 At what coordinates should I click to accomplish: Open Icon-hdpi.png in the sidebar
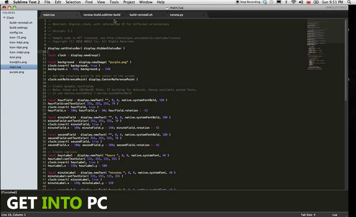click(19, 43)
